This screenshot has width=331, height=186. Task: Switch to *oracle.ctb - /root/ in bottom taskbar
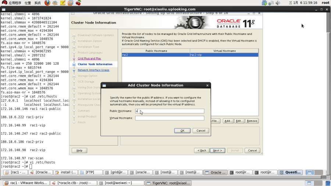click(x=74, y=183)
